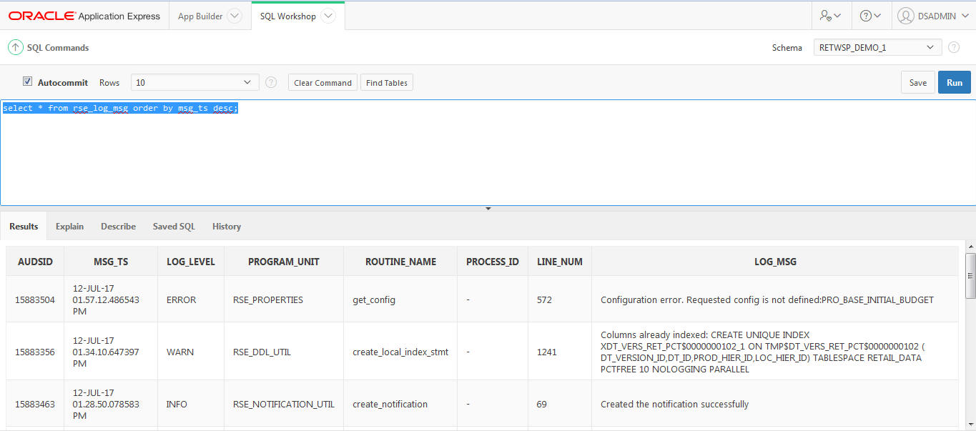Click the SQL Commands breadcrumb title
Image resolution: width=976 pixels, height=431 pixels.
(x=58, y=48)
